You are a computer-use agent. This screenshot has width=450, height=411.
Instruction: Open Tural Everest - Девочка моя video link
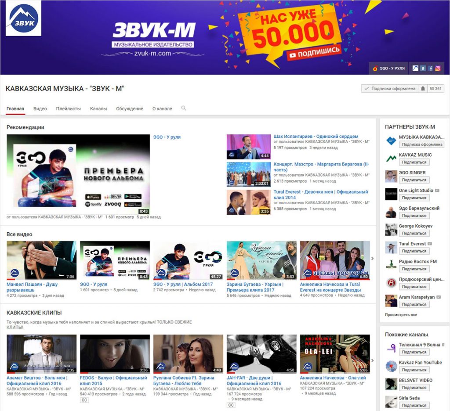[x=320, y=195]
